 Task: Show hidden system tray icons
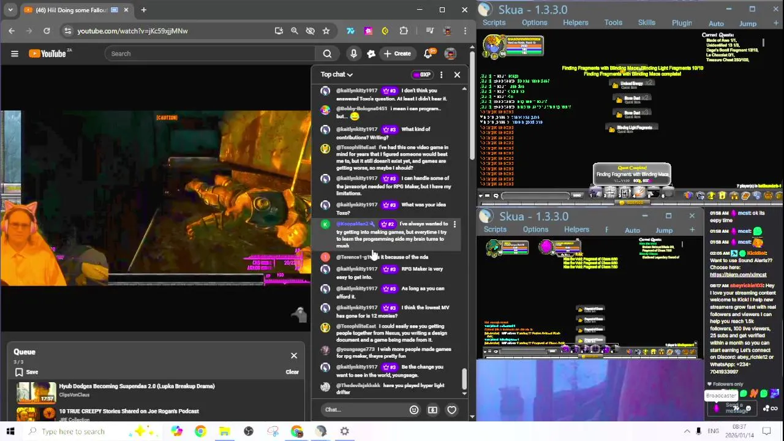(x=687, y=431)
